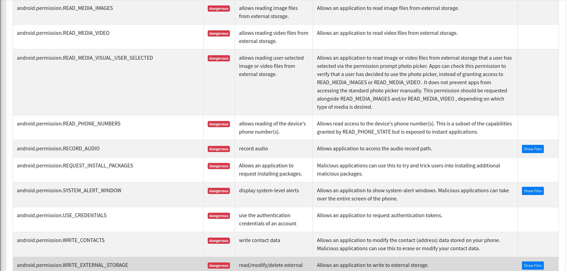Click the "display system-level alerts" description text

click(269, 191)
